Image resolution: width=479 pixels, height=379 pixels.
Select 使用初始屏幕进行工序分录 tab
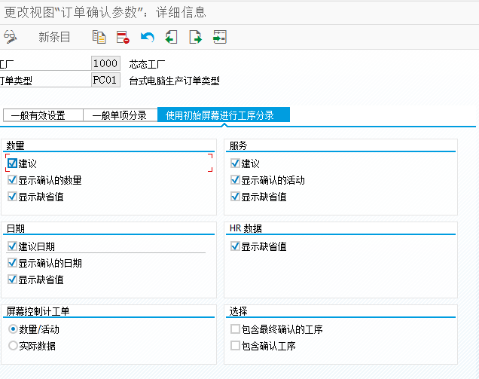click(x=224, y=115)
